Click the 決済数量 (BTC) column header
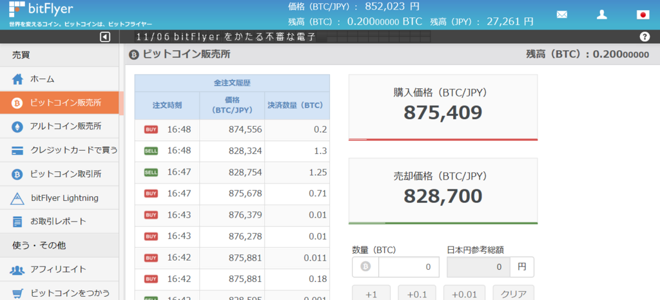 297,106
